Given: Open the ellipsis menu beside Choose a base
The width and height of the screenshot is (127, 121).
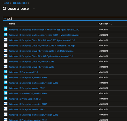Looking at the screenshot, I should click(34, 9).
